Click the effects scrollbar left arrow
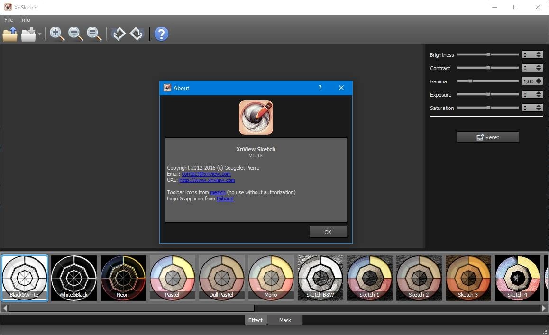 [x=5, y=308]
